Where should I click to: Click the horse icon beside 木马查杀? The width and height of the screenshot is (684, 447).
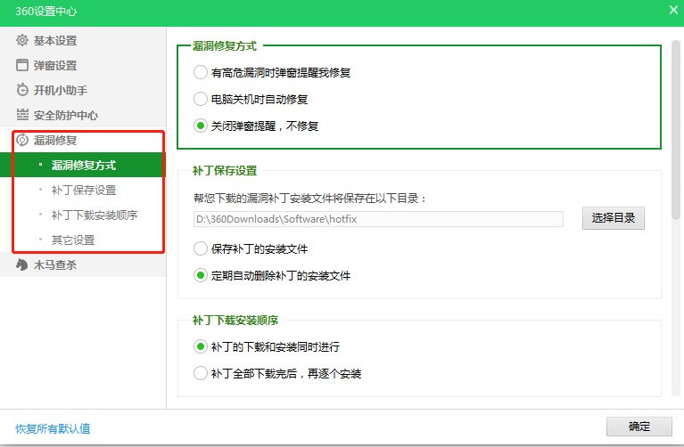click(22, 264)
